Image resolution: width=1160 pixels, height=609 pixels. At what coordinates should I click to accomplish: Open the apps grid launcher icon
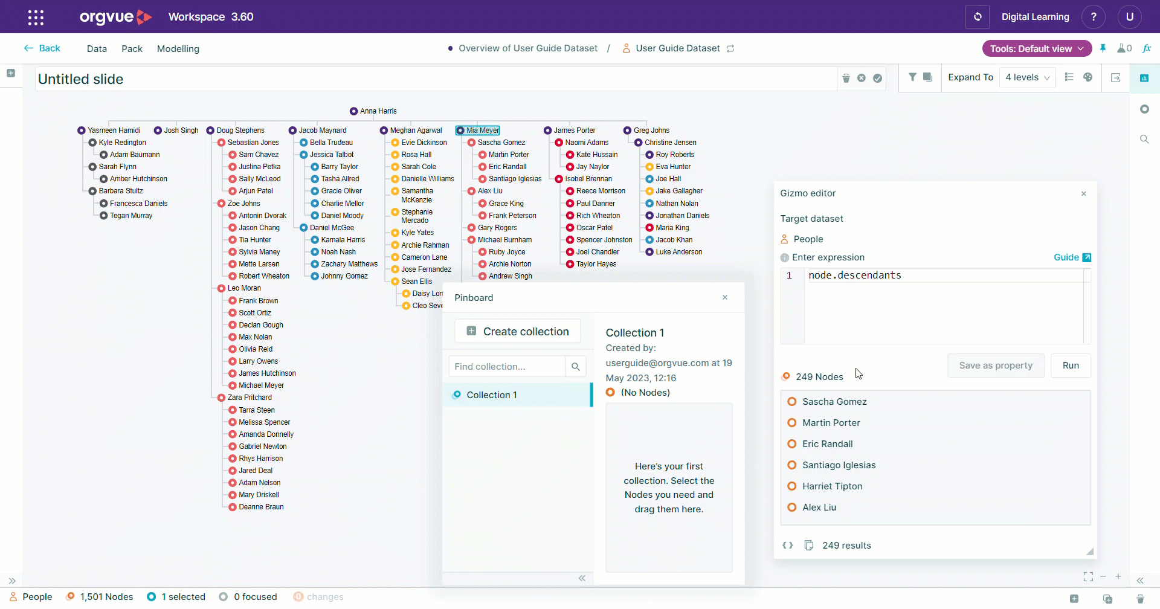pos(36,17)
